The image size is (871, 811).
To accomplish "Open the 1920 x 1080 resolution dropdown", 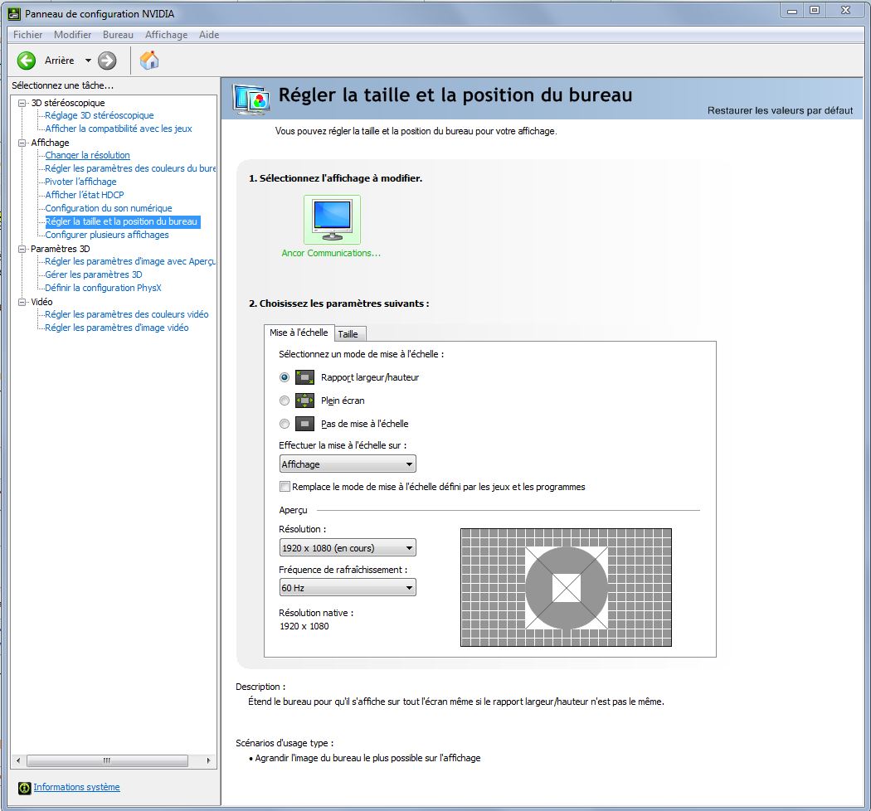I will coord(348,547).
